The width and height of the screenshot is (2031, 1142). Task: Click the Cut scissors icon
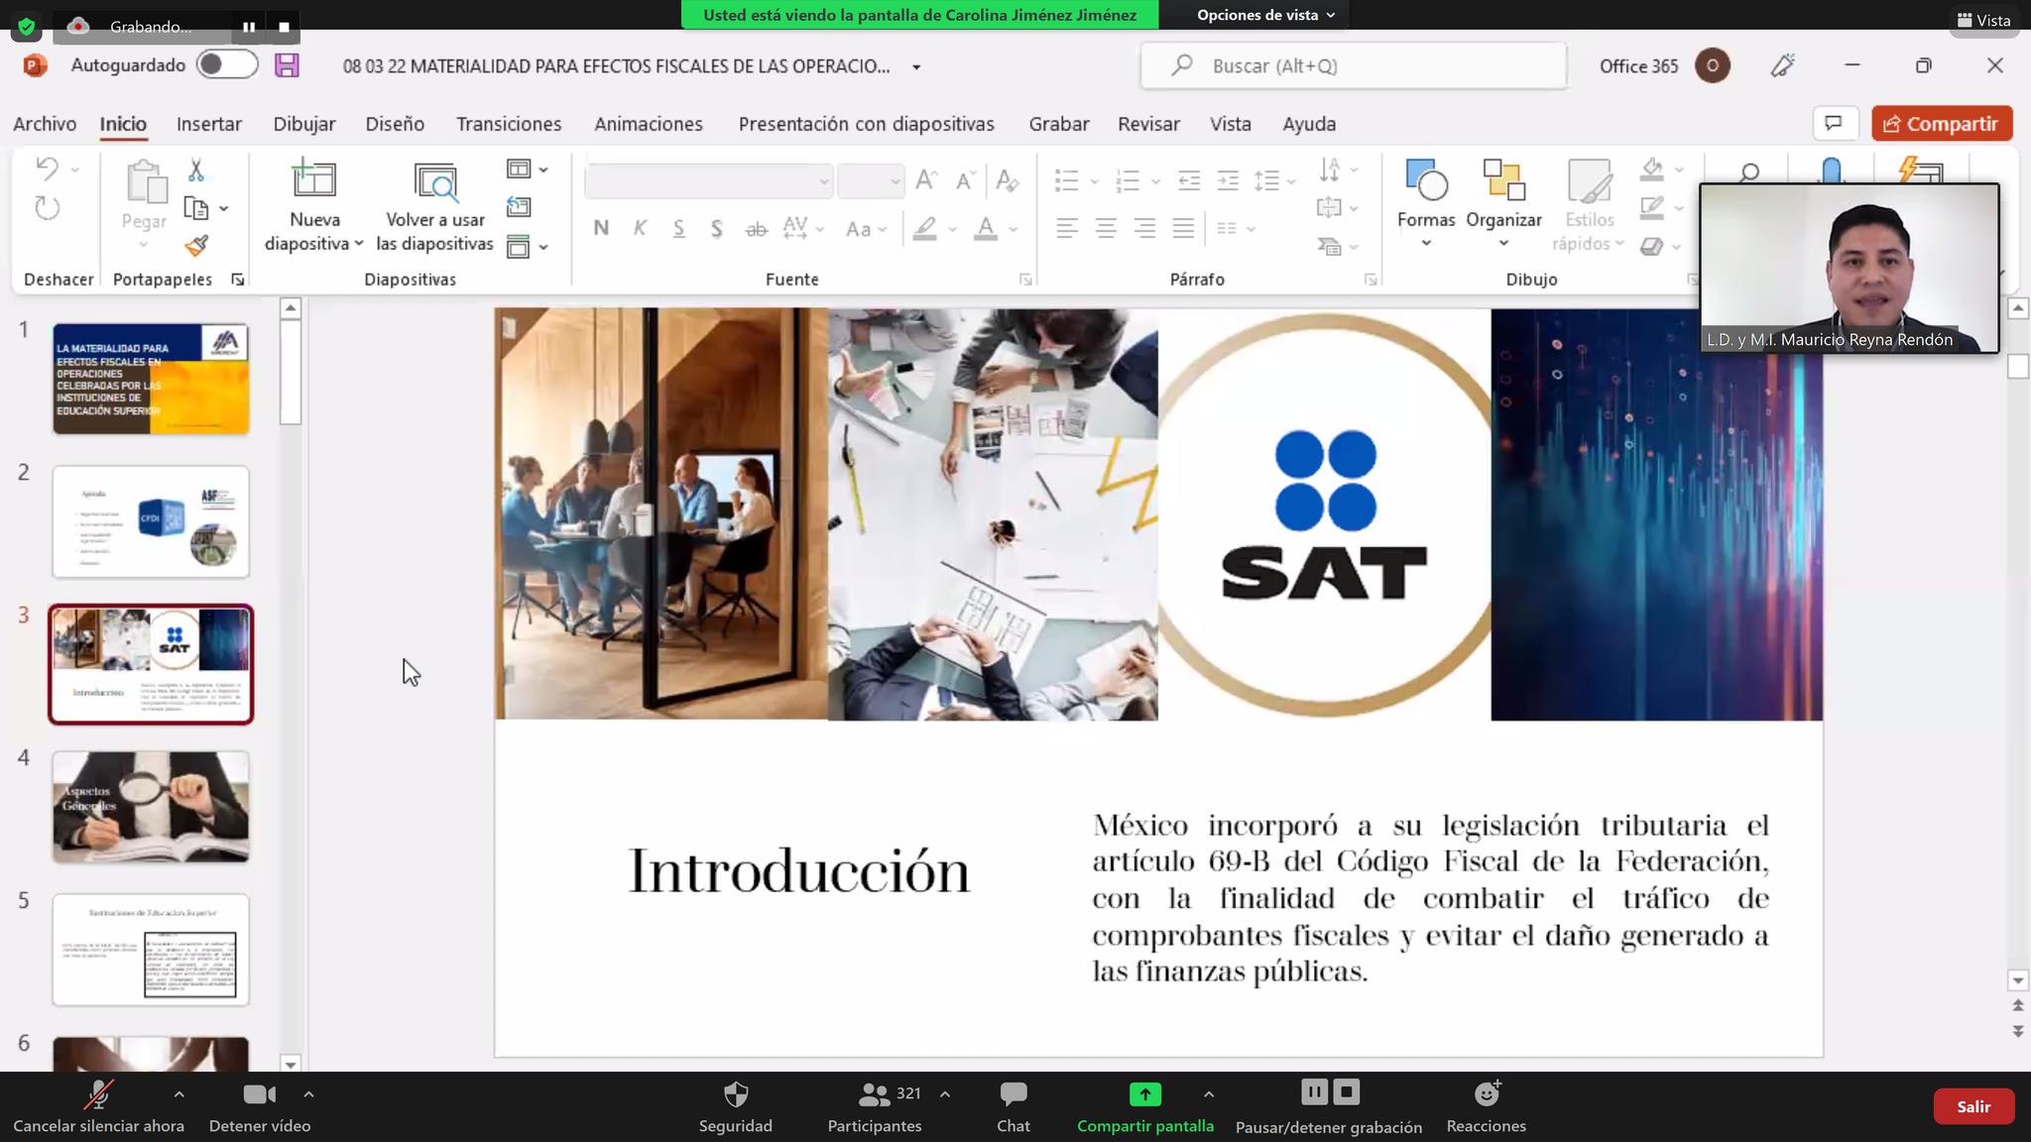[x=196, y=170]
